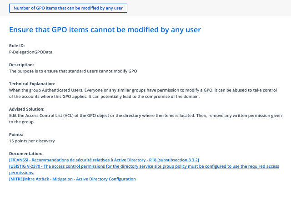Click the text '15 points per discovery'

(32, 141)
